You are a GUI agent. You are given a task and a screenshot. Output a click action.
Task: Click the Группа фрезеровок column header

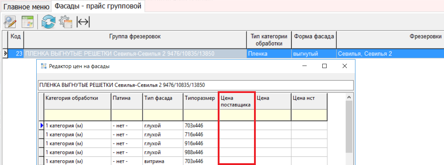click(x=135, y=36)
